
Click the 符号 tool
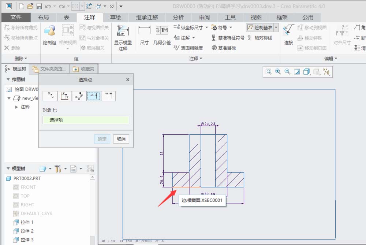(219, 27)
